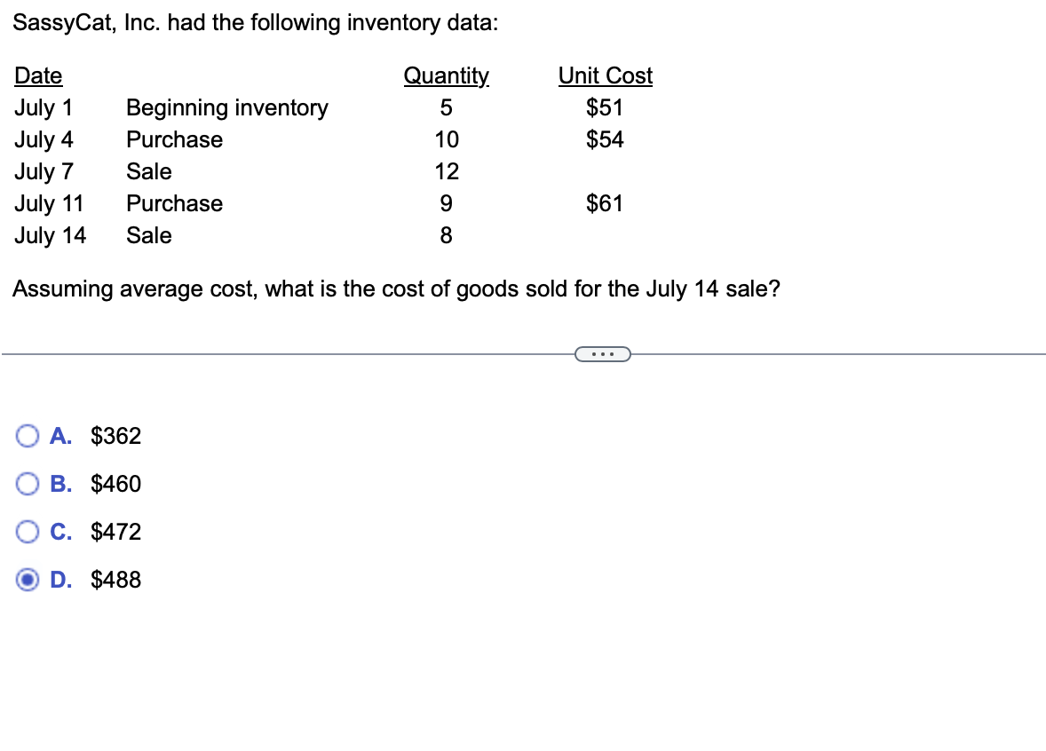Click the answer label $460

click(116, 484)
